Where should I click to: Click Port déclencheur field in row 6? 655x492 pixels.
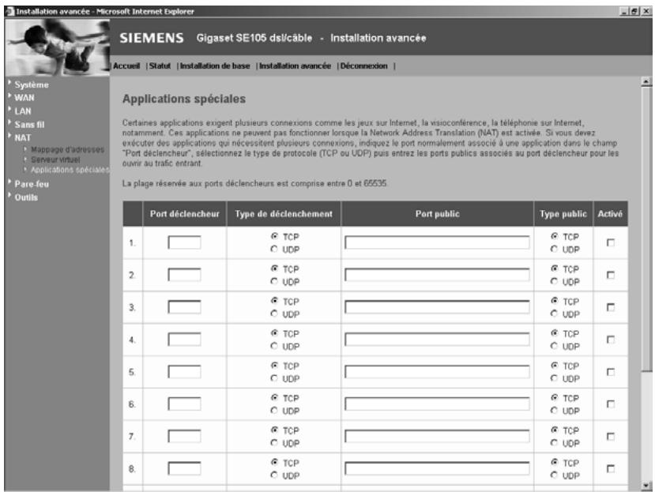click(184, 404)
